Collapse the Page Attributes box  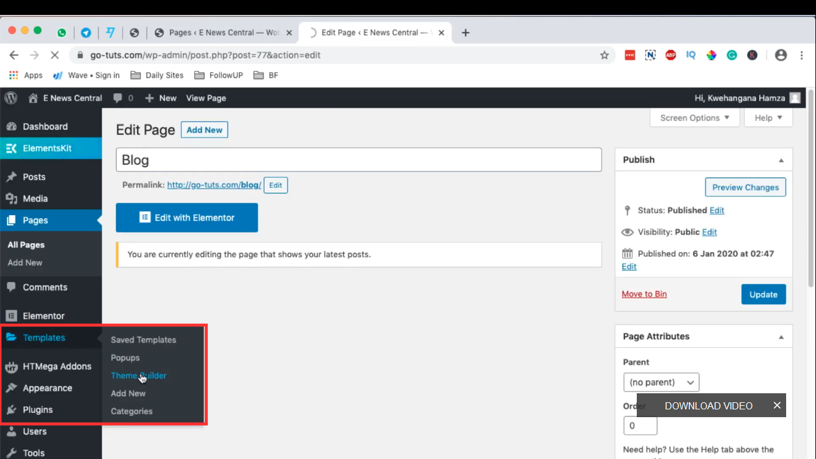point(781,337)
